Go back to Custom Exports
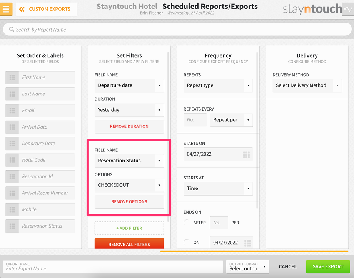This screenshot has height=278, width=354. pos(46,9)
